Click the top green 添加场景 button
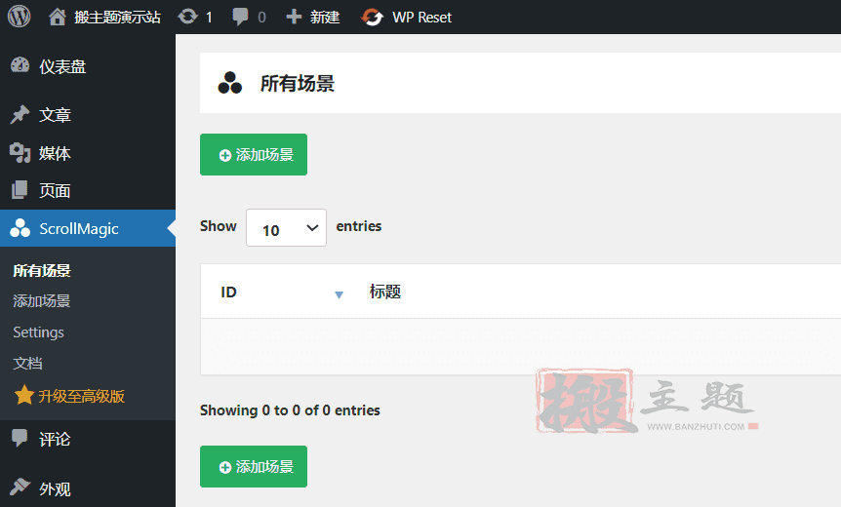Viewport: 841px width, 507px height. coord(254,154)
